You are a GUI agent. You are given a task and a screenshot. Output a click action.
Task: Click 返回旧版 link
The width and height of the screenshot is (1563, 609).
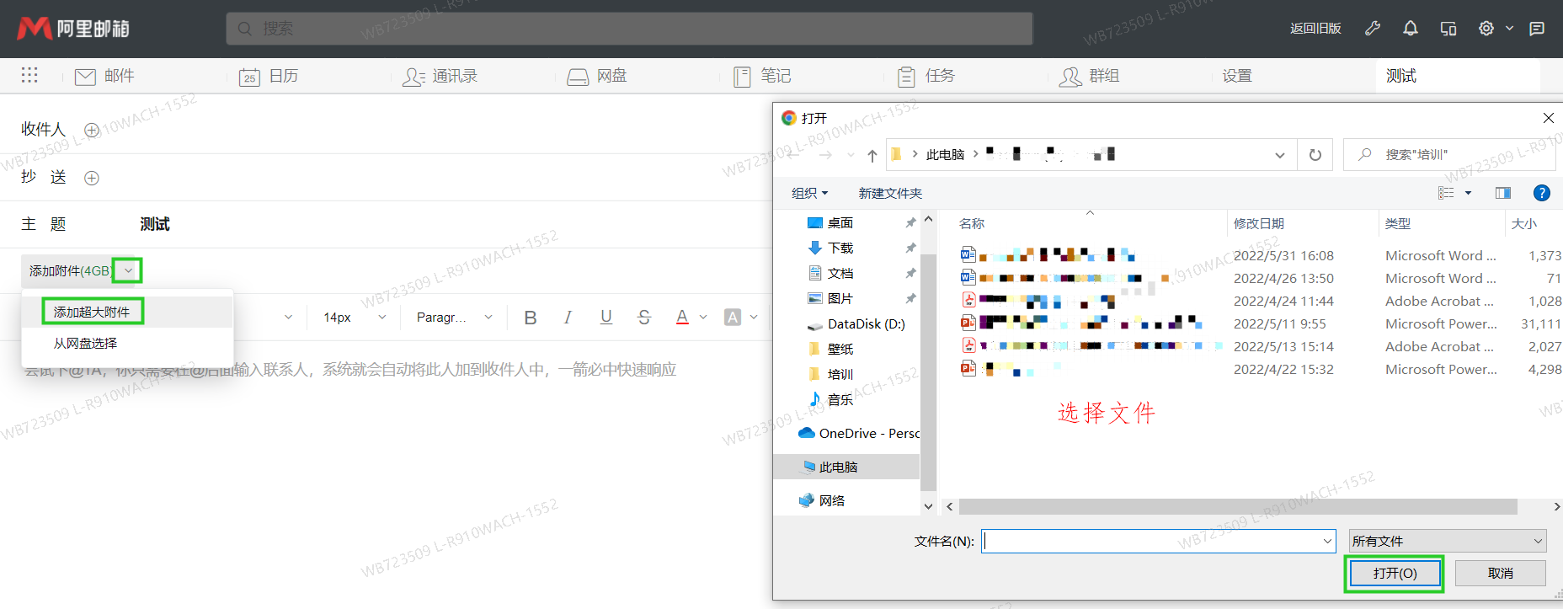tap(1315, 29)
